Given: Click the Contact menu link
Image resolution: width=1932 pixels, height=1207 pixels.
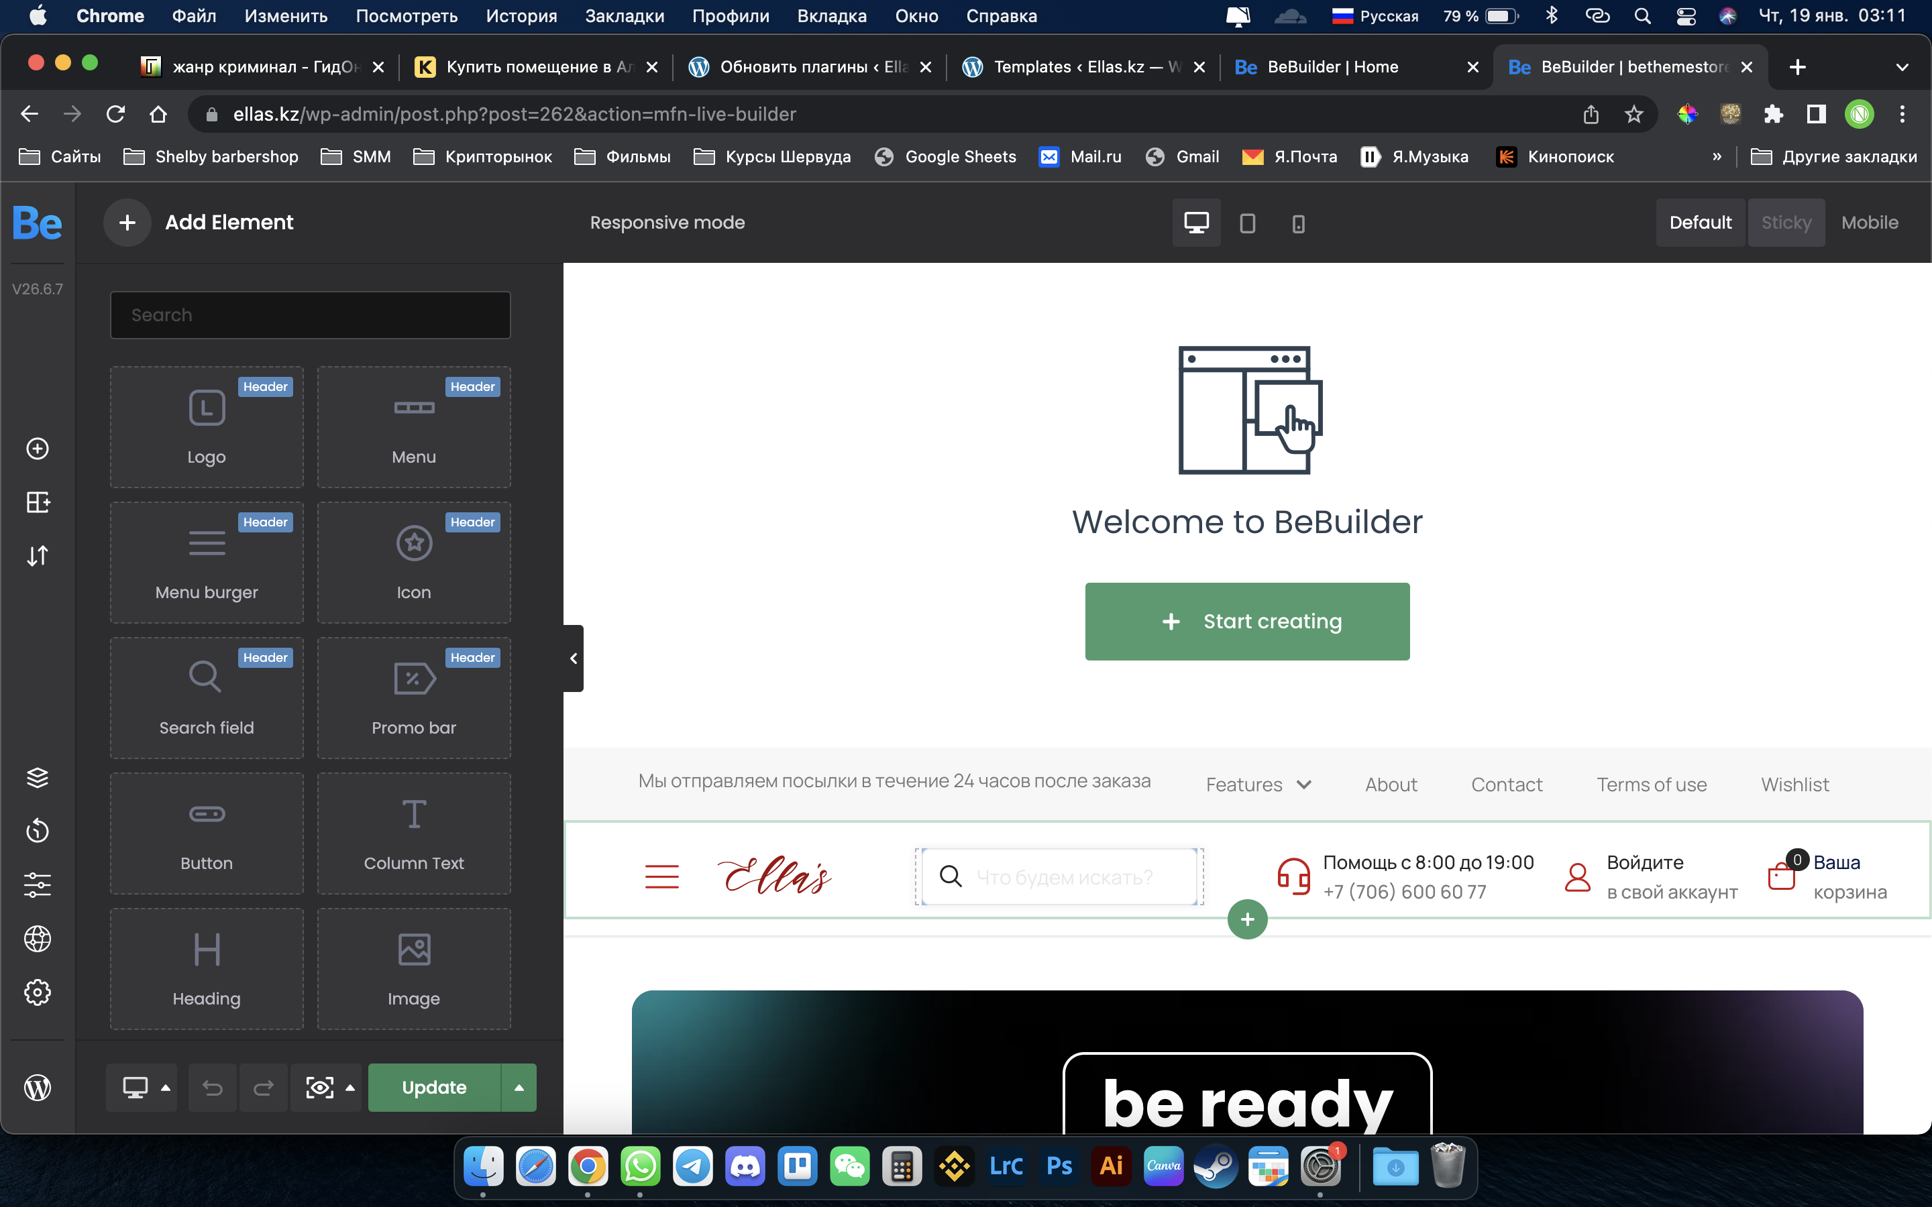Looking at the screenshot, I should tap(1507, 785).
